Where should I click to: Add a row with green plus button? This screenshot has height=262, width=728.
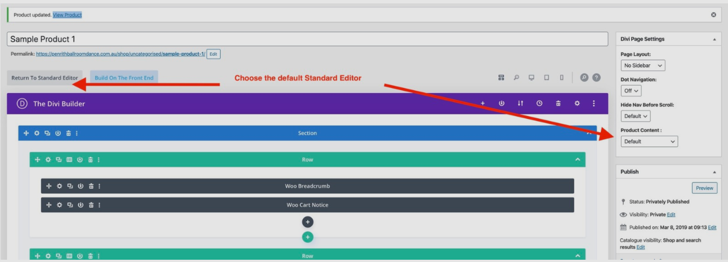[307, 237]
